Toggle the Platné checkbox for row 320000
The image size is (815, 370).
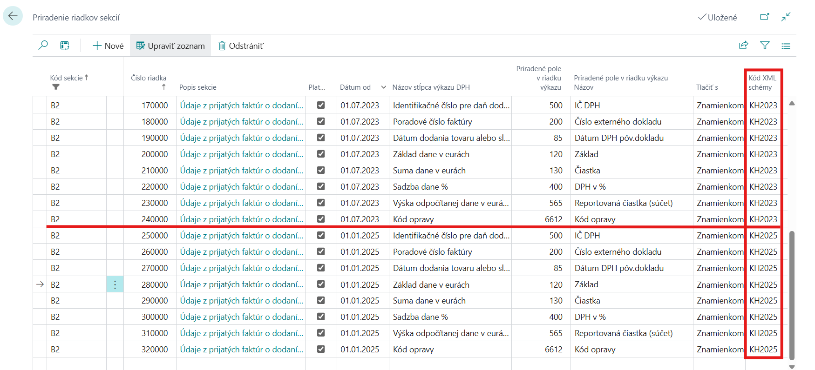click(x=321, y=349)
